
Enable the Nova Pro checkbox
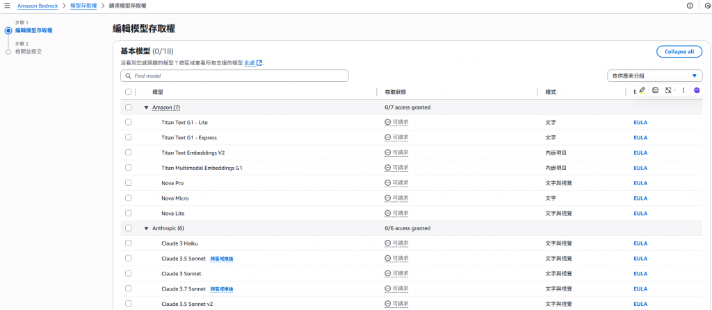point(128,183)
